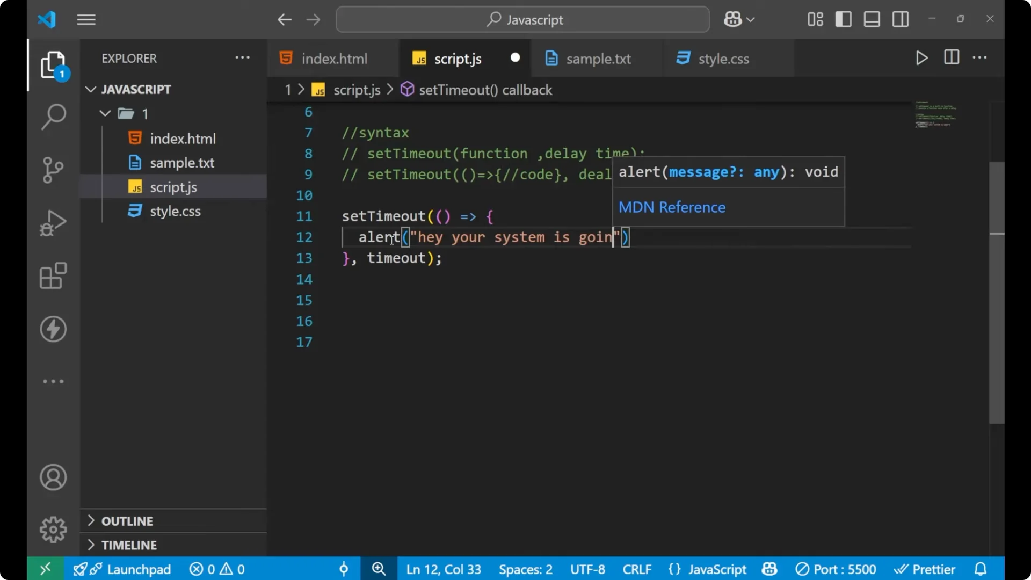Open the application hamburger menu
This screenshot has height=580, width=1031.
tap(86, 19)
